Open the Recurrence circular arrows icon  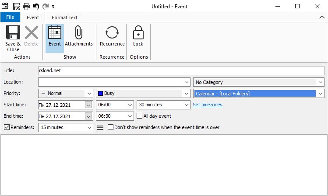coord(112,32)
